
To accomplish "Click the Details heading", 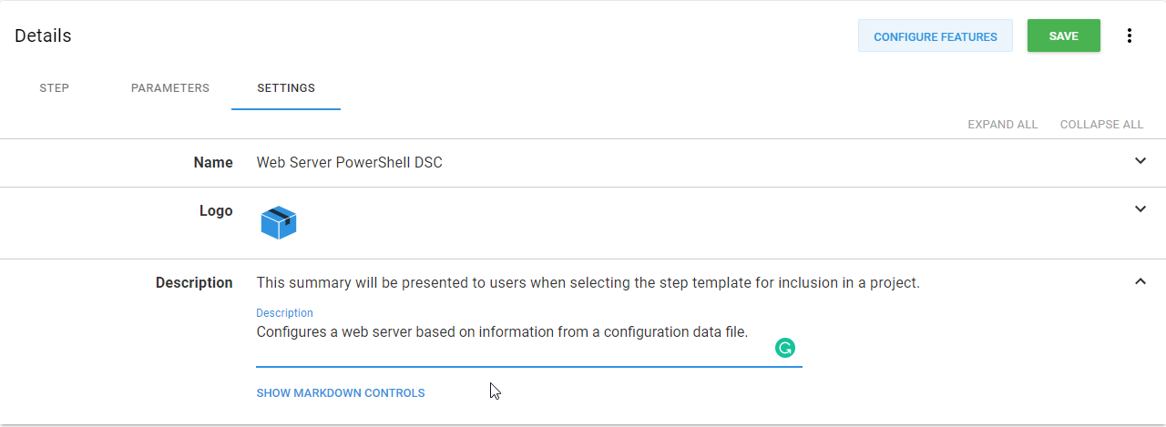I will click(43, 36).
